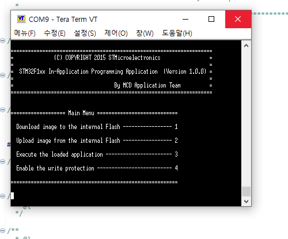
Task: Click the STM32F1xx In-Application Programming line
Action: click(112, 71)
